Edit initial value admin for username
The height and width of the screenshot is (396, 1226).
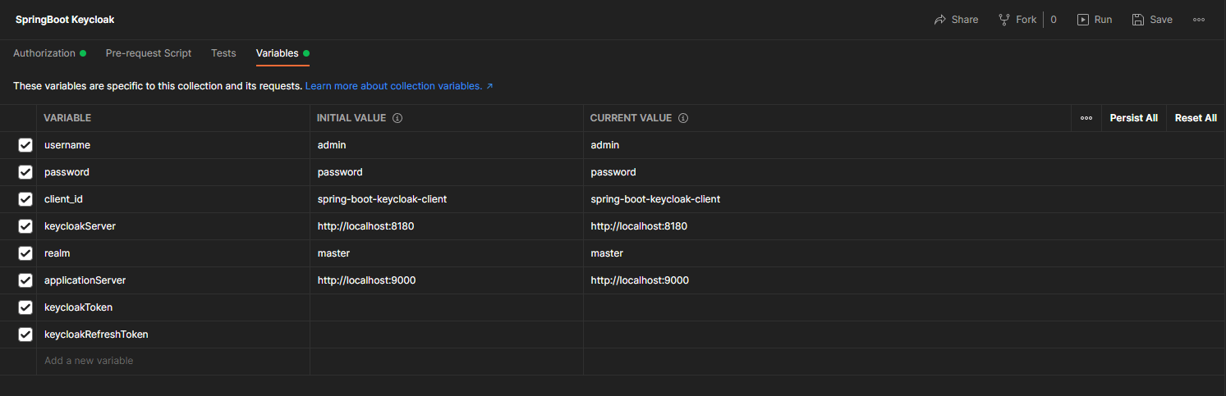coord(447,145)
